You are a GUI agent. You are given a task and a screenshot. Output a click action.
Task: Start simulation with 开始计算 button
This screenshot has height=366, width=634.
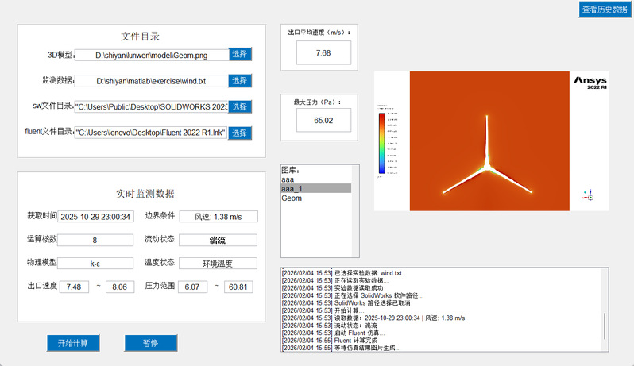coord(78,343)
